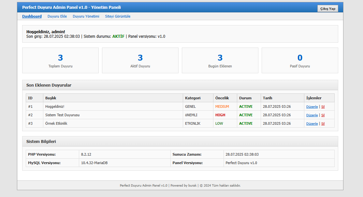The height and width of the screenshot is (197, 363).
Task: Edit the Örnek Etkinlik announcement
Action: pos(312,124)
